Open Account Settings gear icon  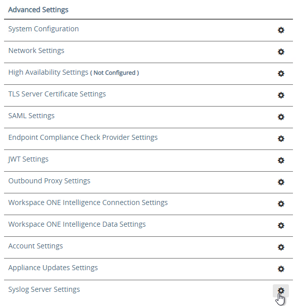[x=281, y=247]
